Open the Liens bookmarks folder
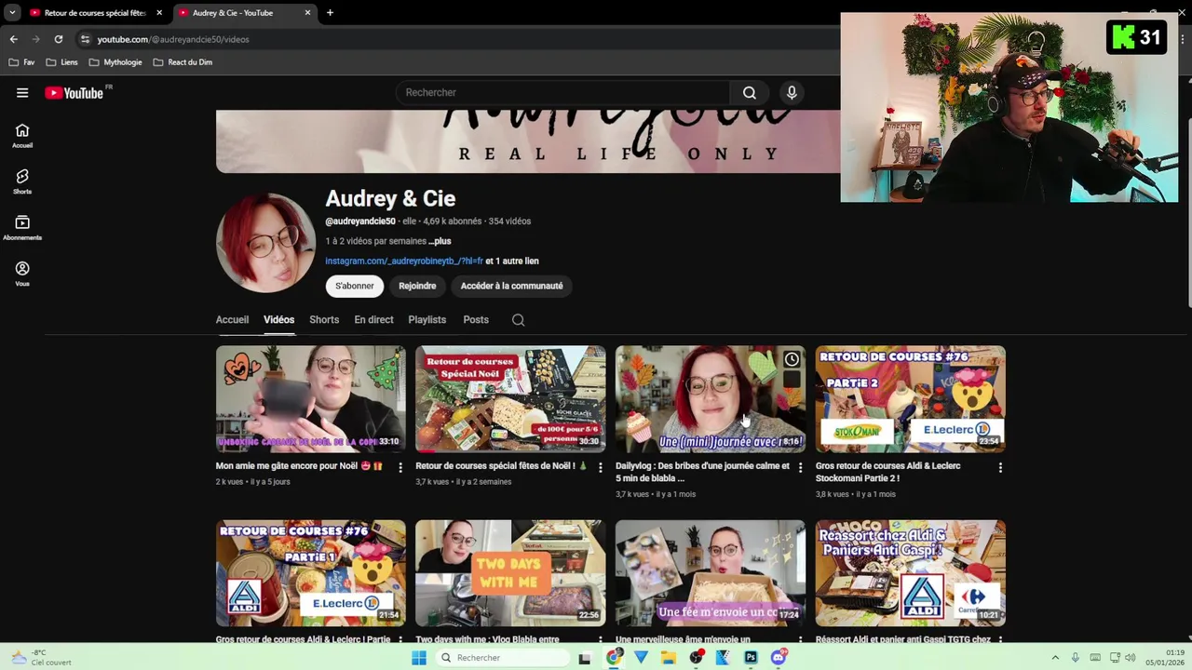The width and height of the screenshot is (1192, 670). click(62, 62)
